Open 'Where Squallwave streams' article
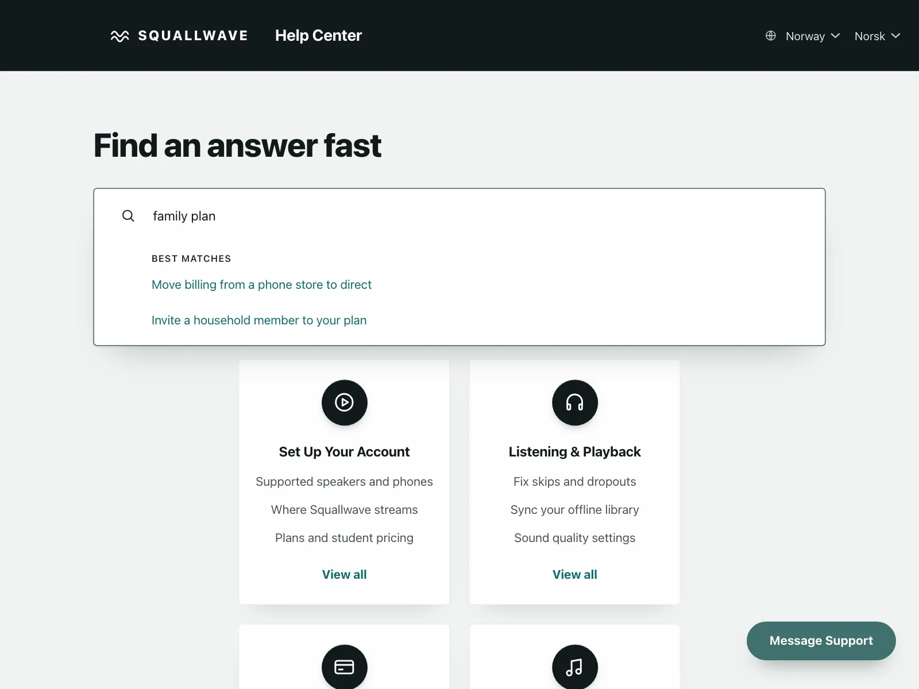Screen dimensions: 919x689 (345, 510)
